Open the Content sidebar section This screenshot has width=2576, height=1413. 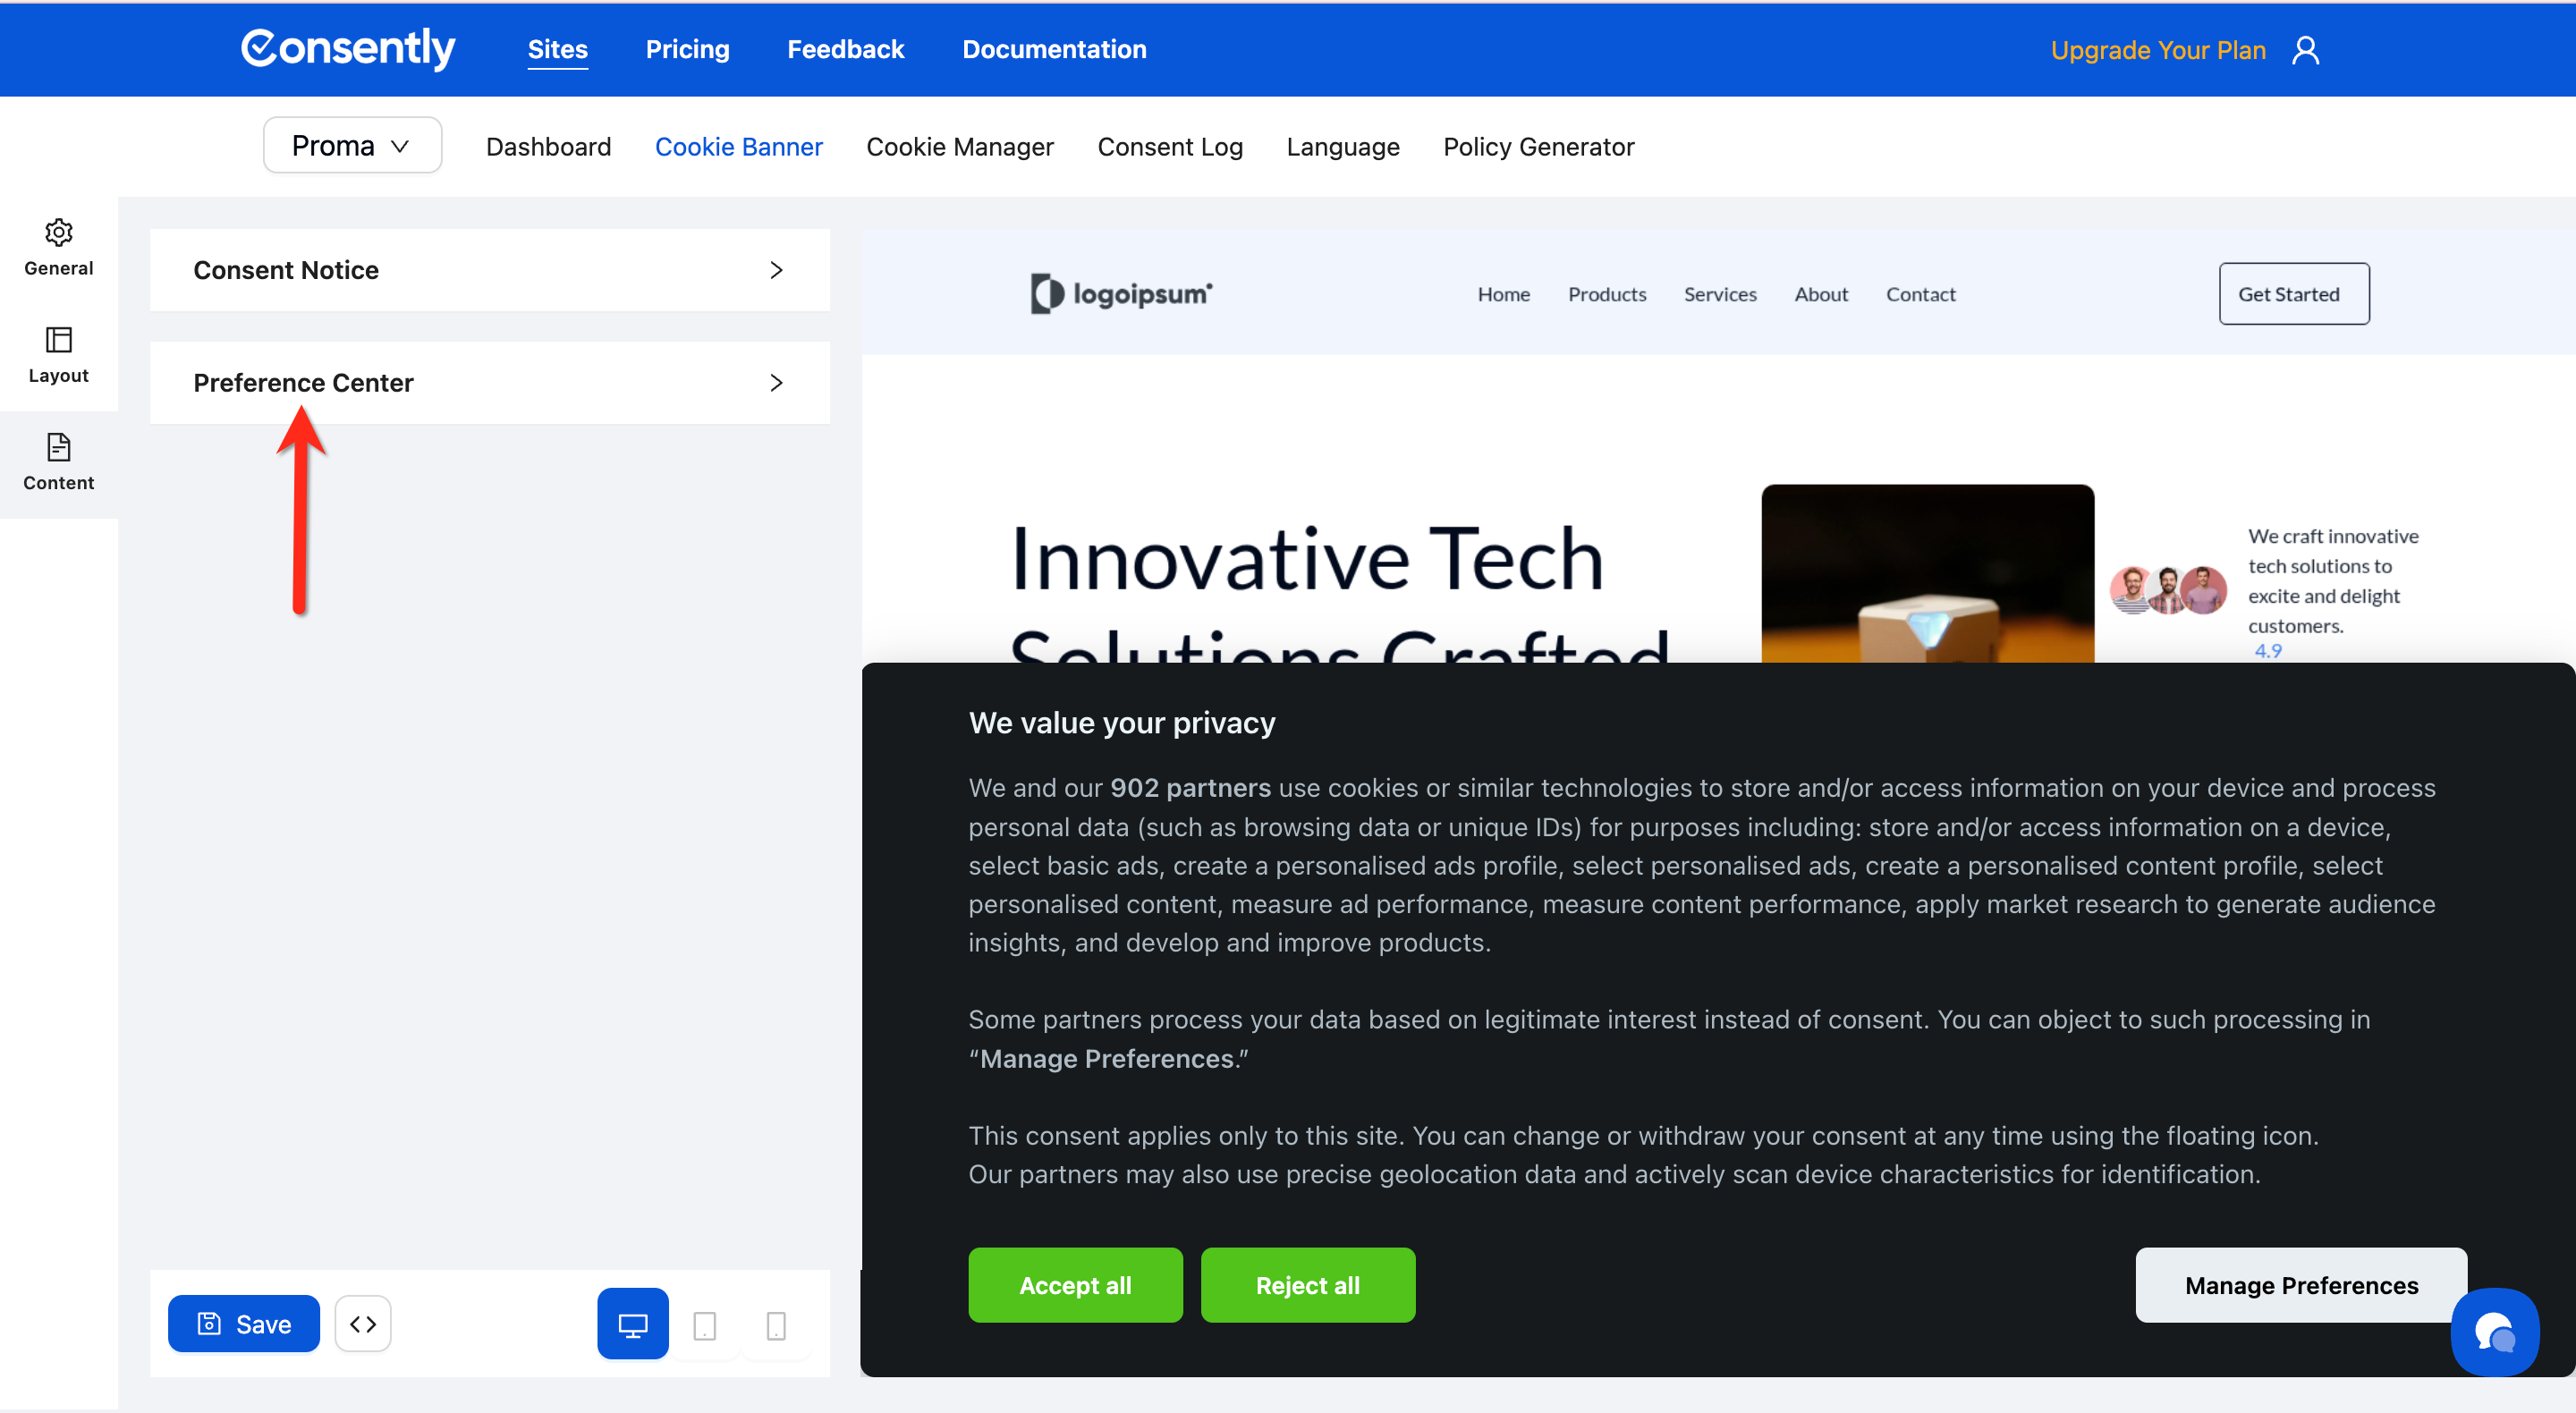(x=58, y=461)
